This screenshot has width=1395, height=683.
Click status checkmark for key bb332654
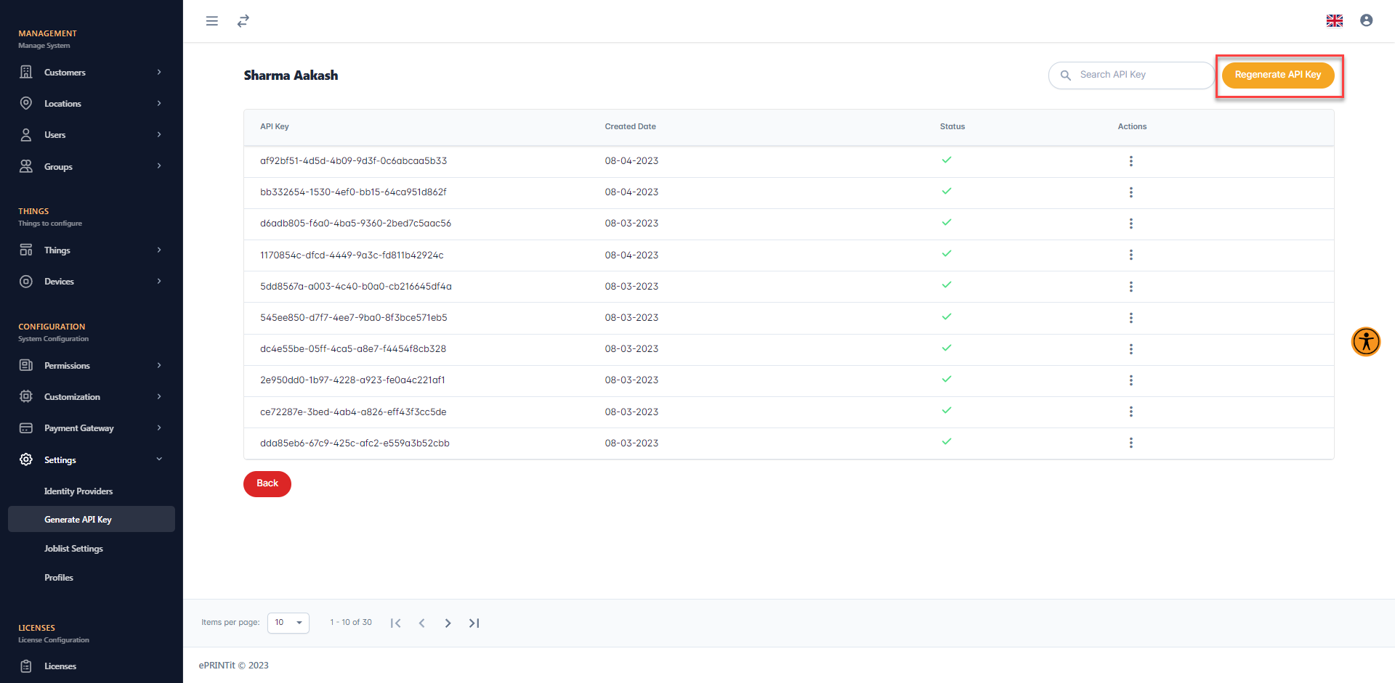coord(946,192)
